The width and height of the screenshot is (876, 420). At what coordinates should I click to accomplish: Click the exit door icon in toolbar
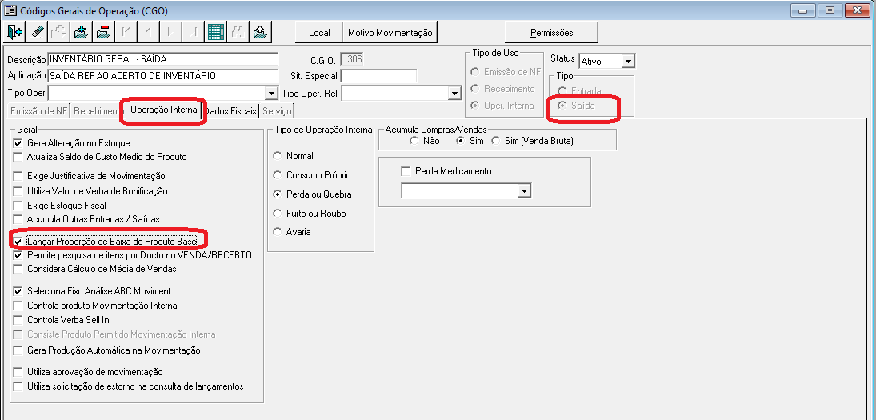pos(15,32)
